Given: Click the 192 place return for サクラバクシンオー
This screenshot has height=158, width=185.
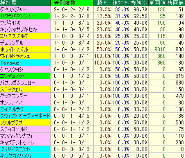Looking at the screenshot, I should tap(180, 16).
